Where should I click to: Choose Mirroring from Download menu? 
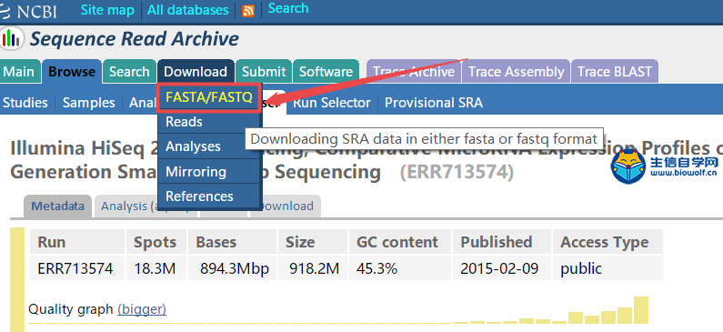pos(209,172)
